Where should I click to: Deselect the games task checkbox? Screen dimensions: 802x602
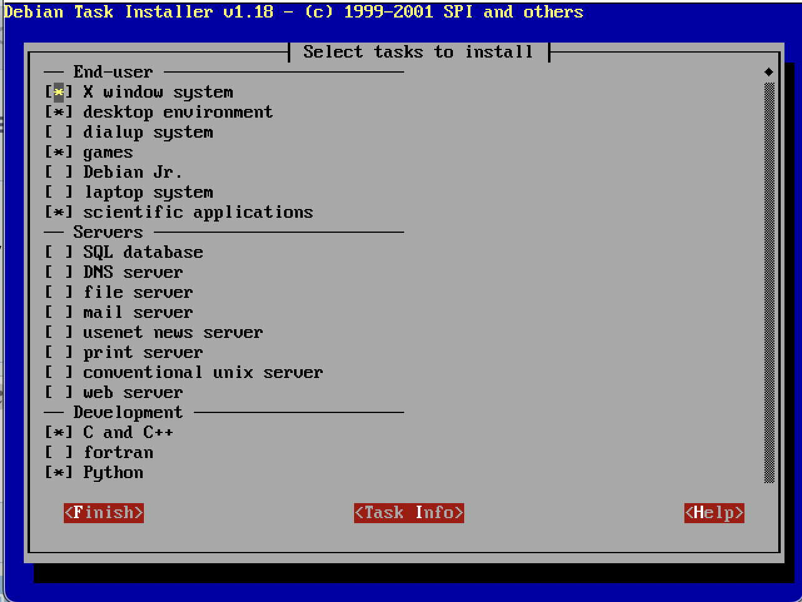59,153
